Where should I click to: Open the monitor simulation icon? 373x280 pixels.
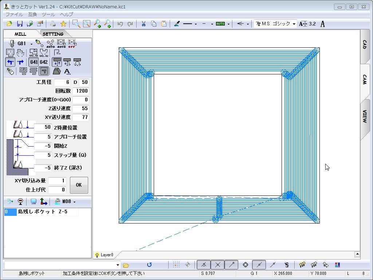(x=34, y=202)
